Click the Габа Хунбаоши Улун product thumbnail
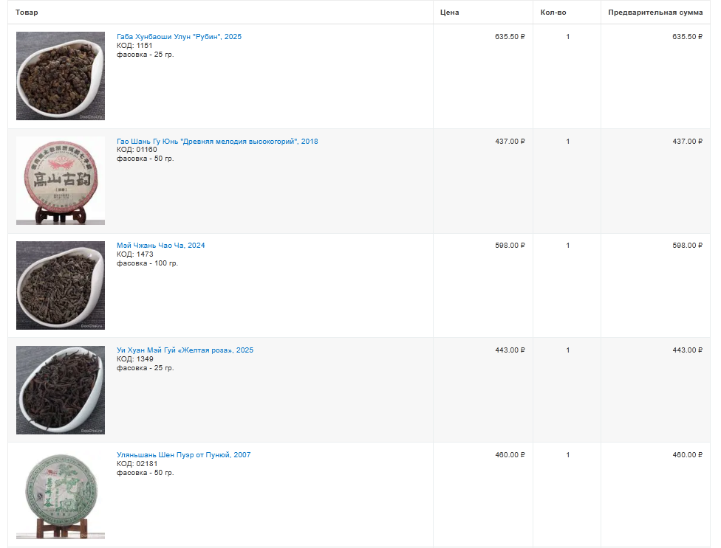Screen dimensions: 721x548 point(61,76)
